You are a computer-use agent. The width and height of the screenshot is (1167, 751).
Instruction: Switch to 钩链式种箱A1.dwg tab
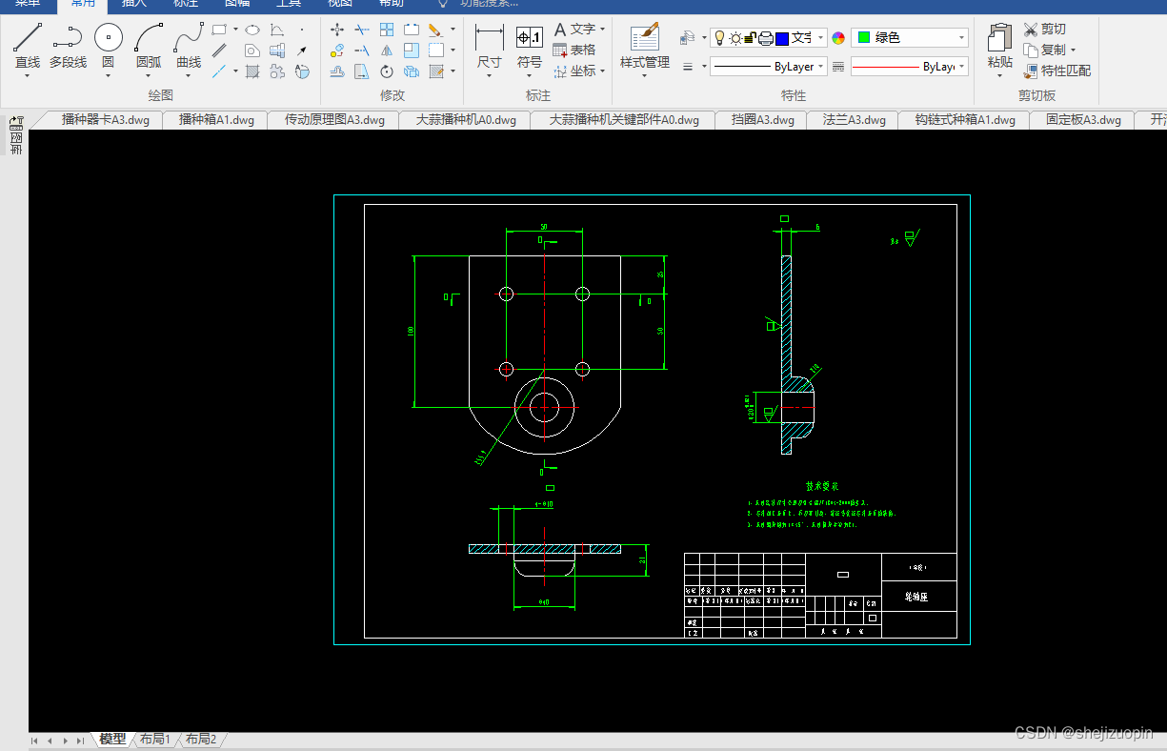(965, 120)
